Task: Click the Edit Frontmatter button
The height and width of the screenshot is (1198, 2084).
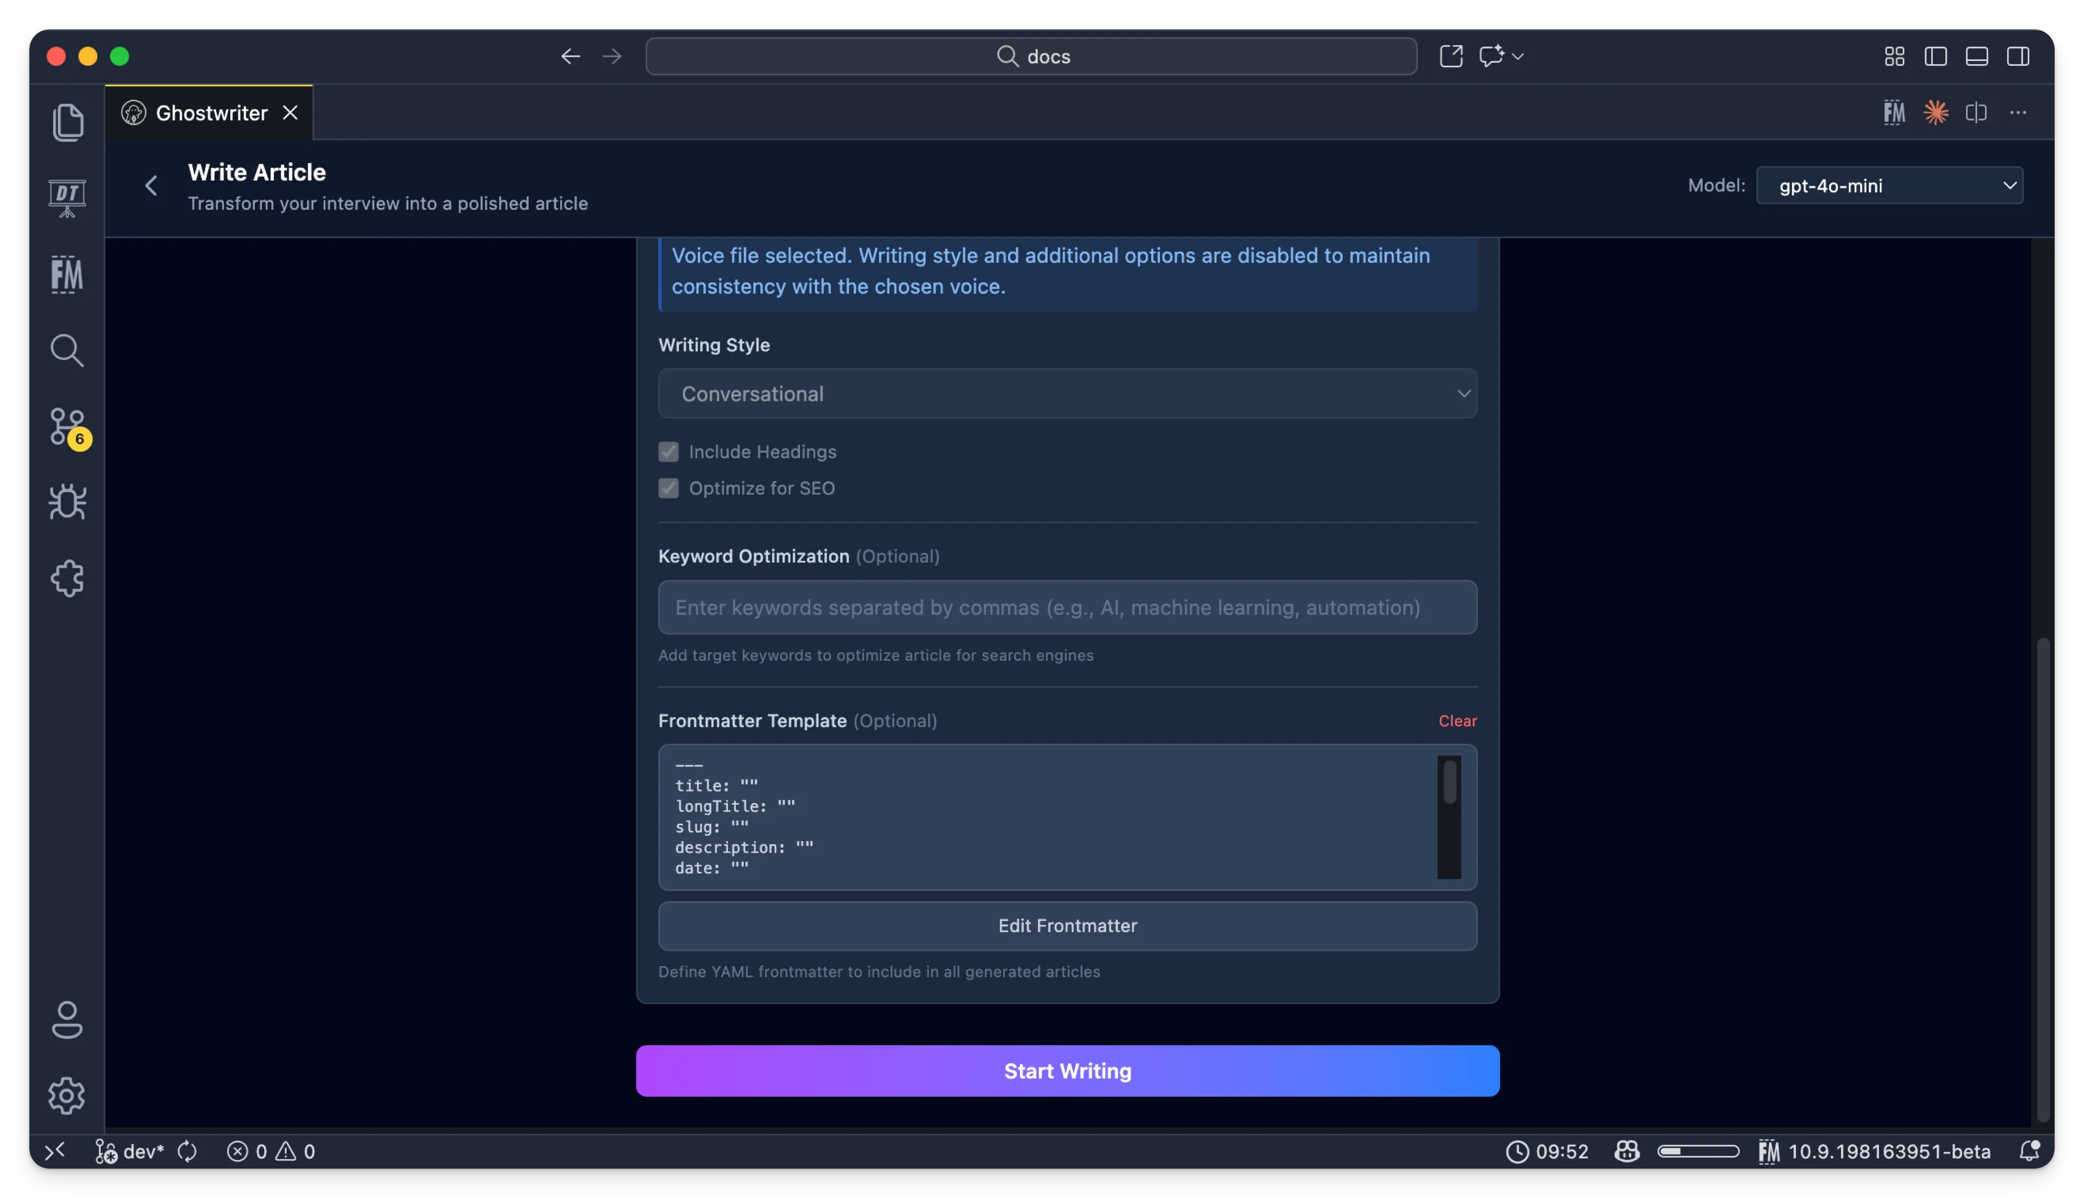Action: 1067,926
